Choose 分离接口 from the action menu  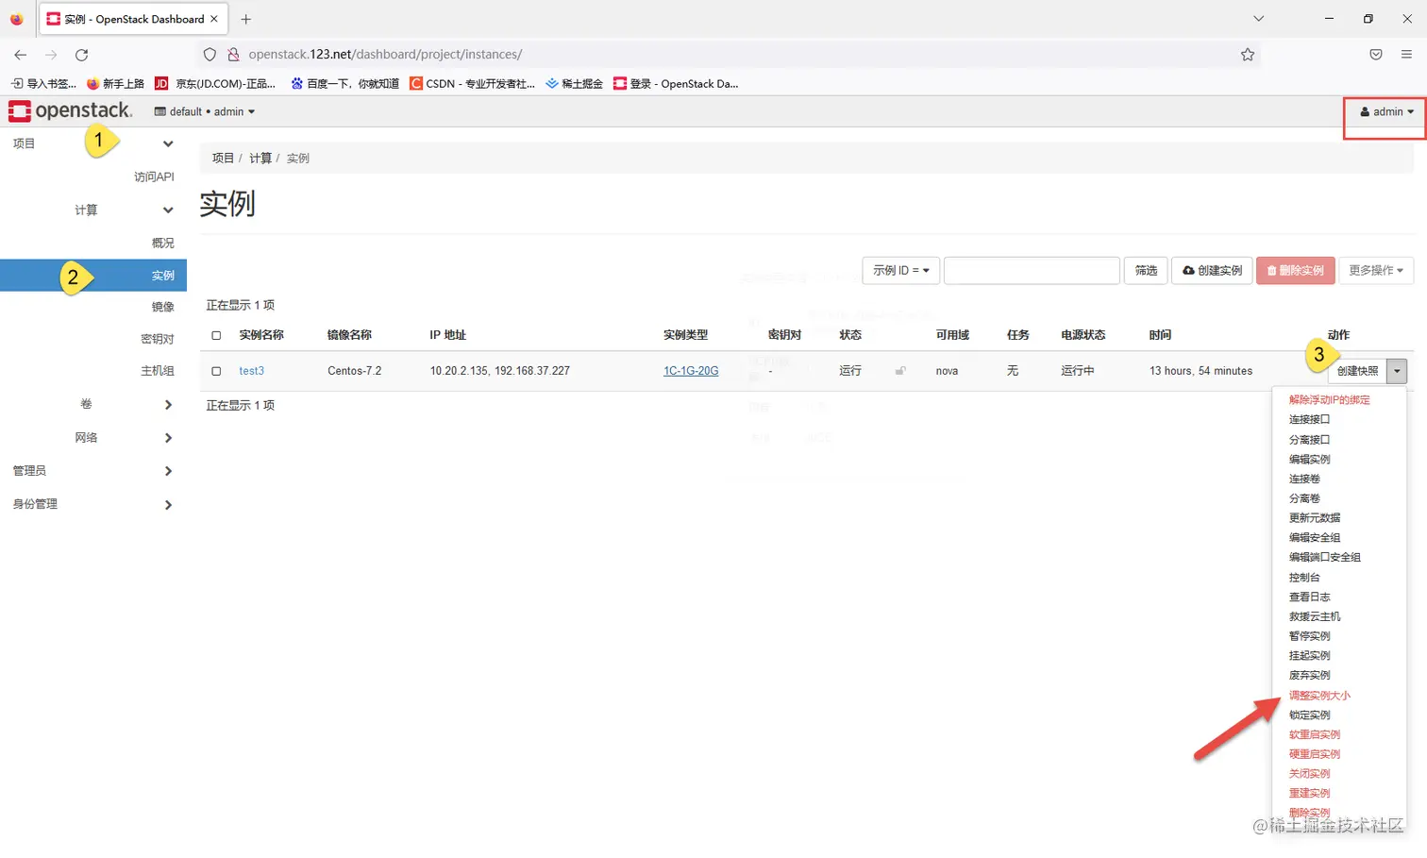coord(1309,440)
